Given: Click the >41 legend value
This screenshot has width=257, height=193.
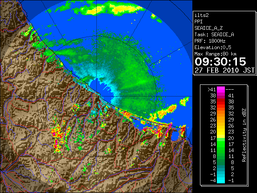Looking at the screenshot, I should click(212, 90).
